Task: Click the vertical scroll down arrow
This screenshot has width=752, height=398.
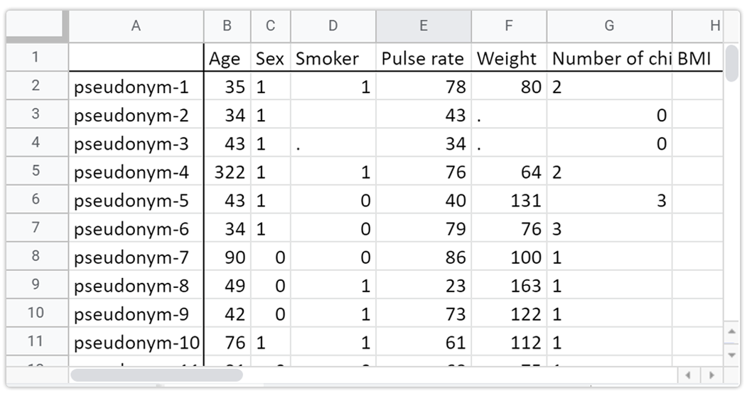Action: [732, 353]
